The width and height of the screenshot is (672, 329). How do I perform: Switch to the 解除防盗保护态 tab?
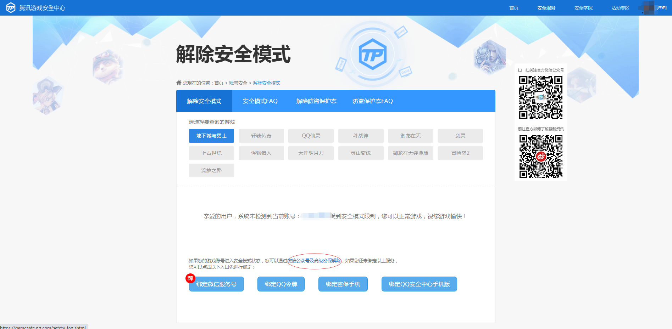coord(316,101)
